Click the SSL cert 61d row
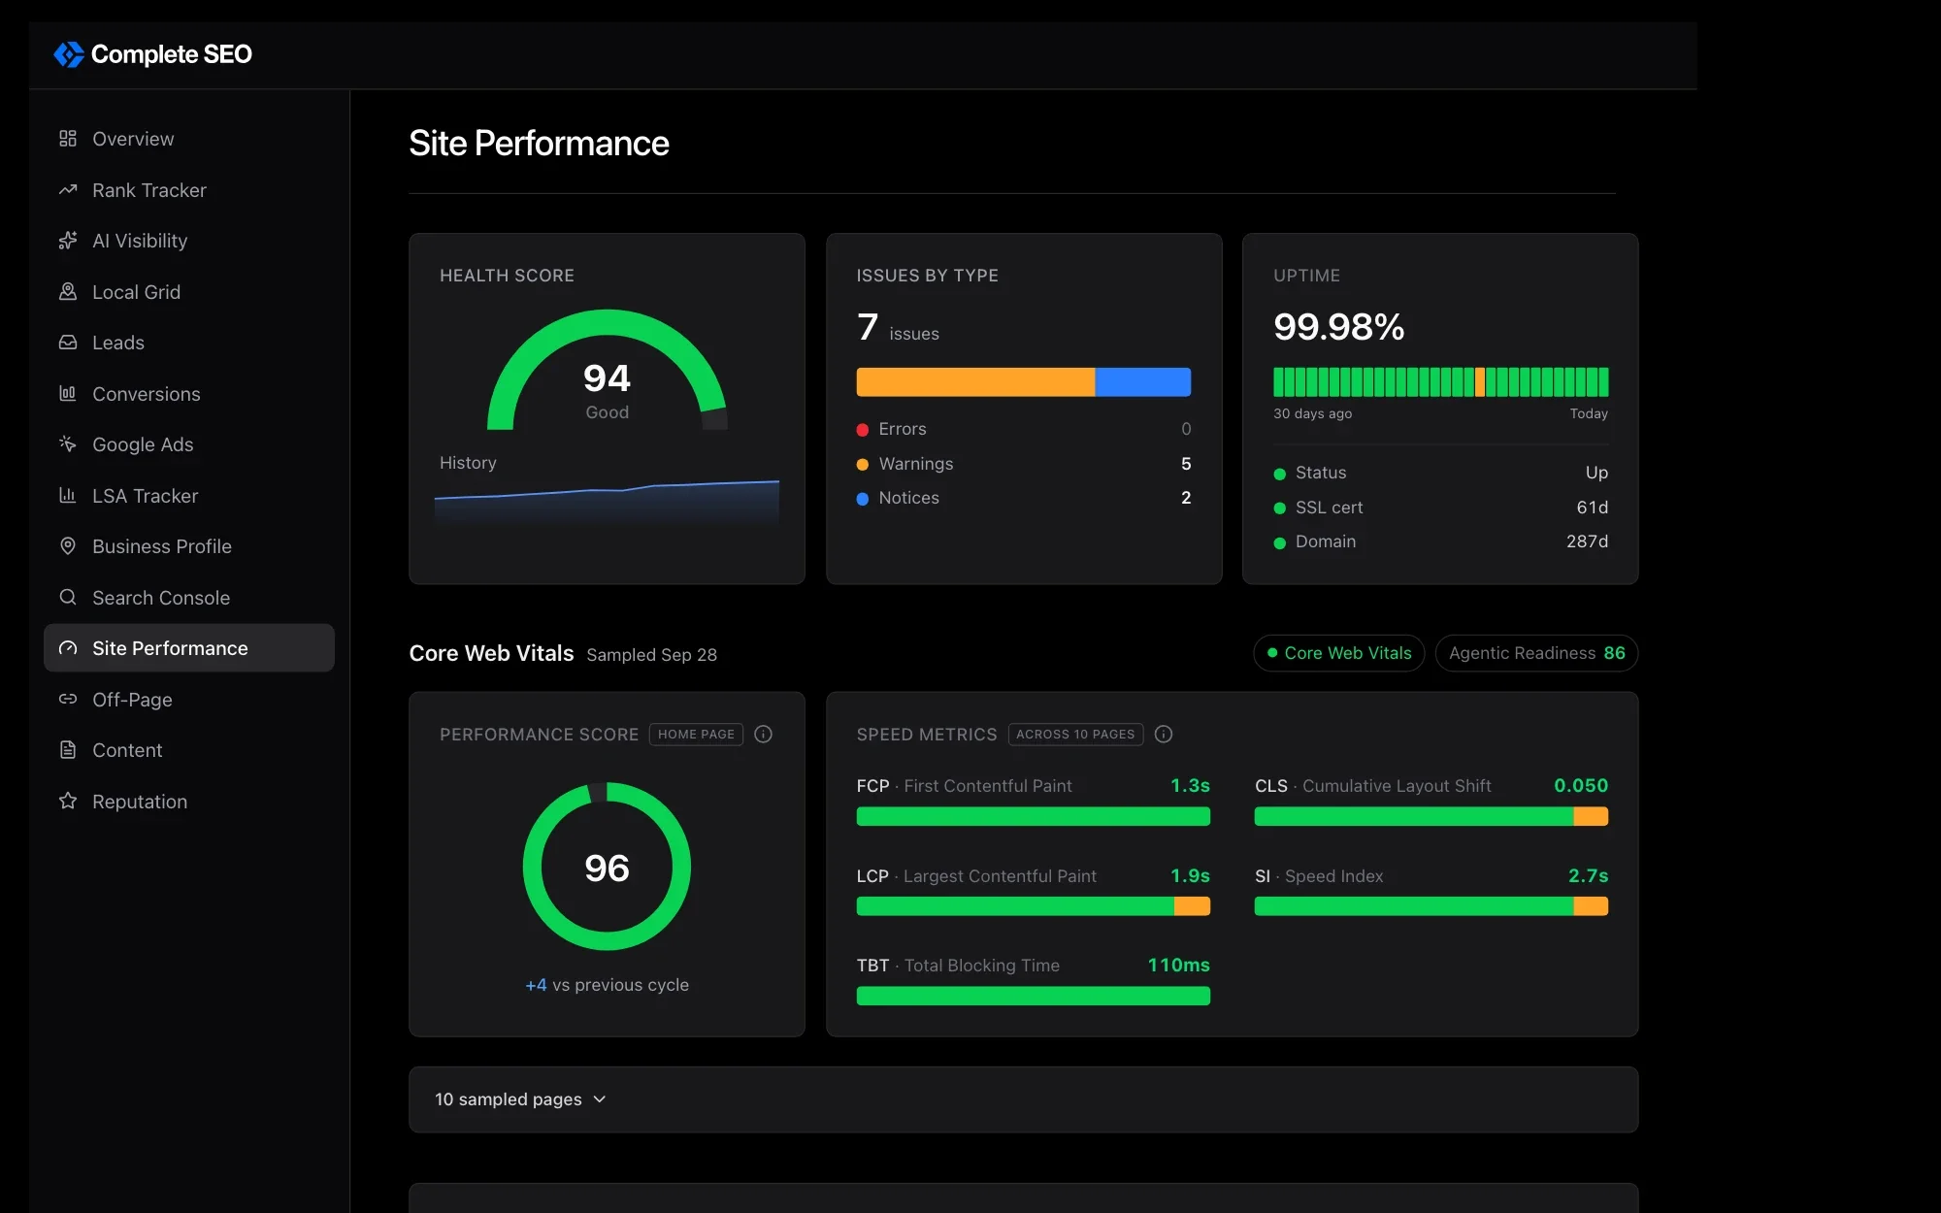 point(1440,508)
